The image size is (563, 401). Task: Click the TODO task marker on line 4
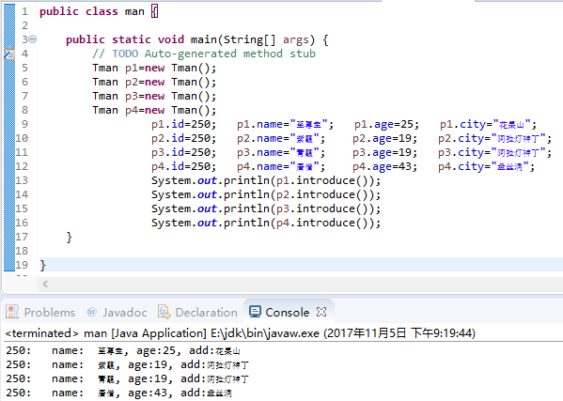pos(9,54)
